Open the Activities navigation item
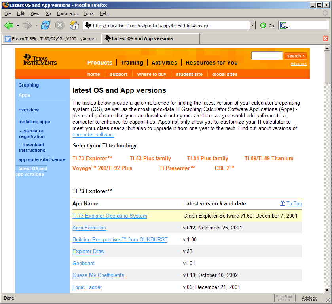 [164, 63]
